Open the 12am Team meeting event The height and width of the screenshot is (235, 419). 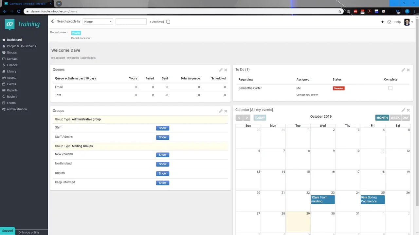(323, 199)
